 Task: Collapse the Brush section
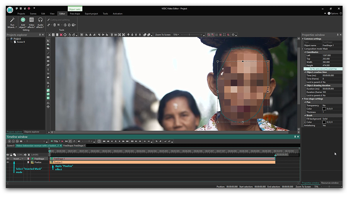click(305, 115)
